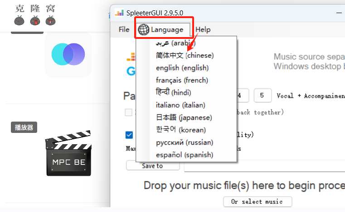Image resolution: width=345 pixels, height=212 pixels.
Task: Click the 播放器 tag label
Action: coord(24,127)
